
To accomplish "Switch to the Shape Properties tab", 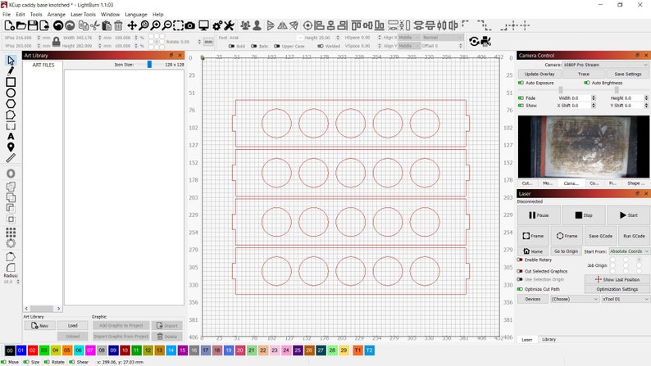I will point(636,183).
